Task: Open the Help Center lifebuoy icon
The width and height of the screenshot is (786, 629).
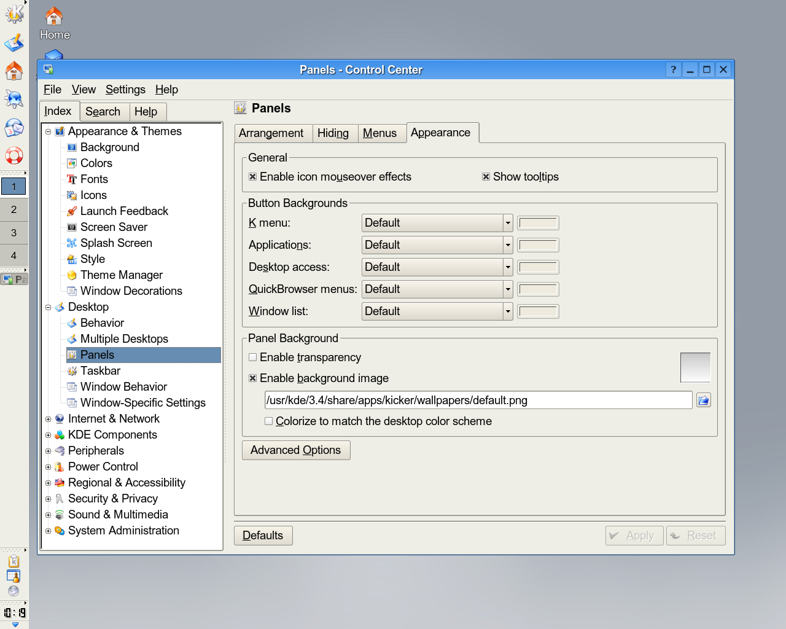Action: (14, 156)
